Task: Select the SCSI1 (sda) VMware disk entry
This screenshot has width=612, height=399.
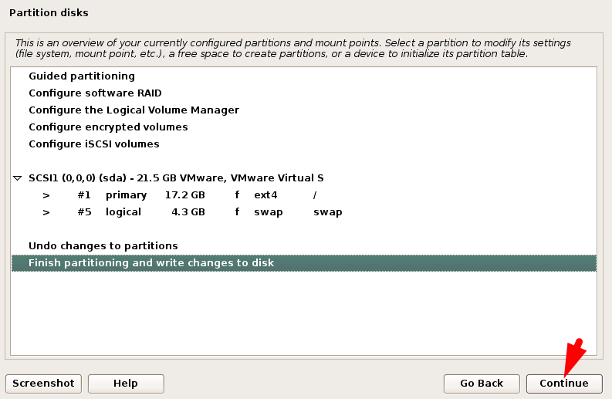Action: [x=176, y=178]
